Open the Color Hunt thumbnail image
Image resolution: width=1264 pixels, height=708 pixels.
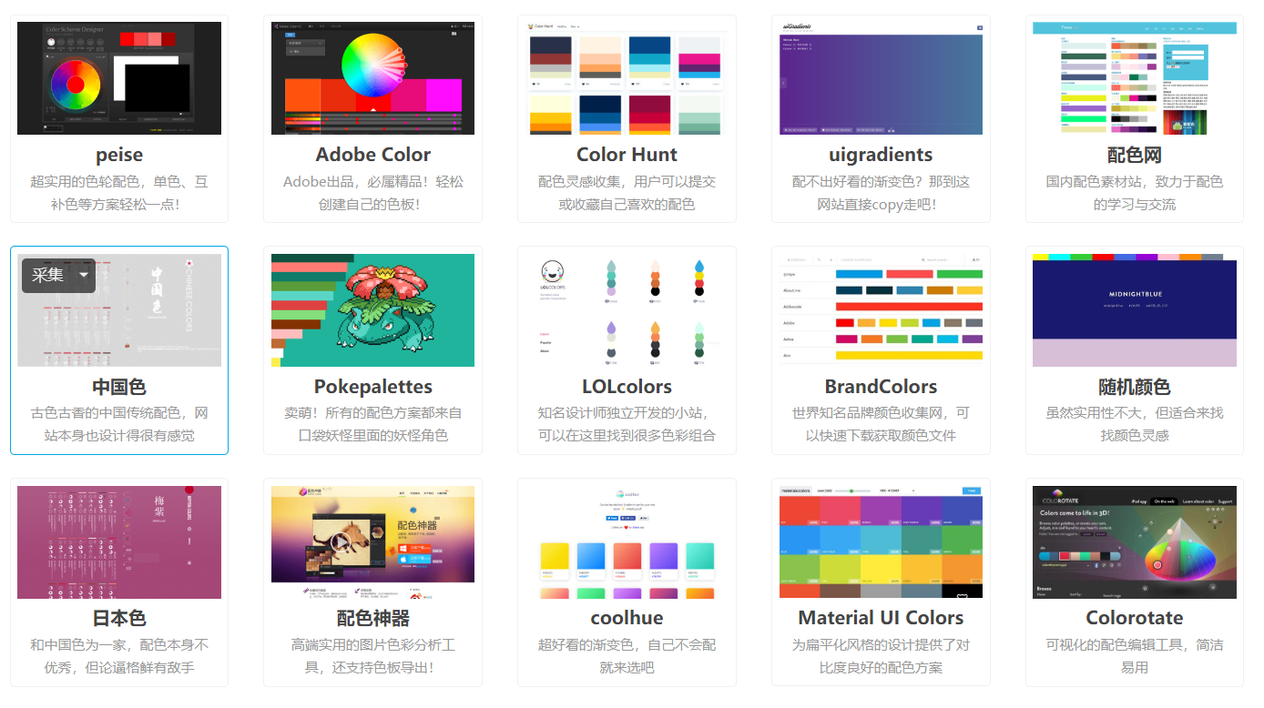627,78
